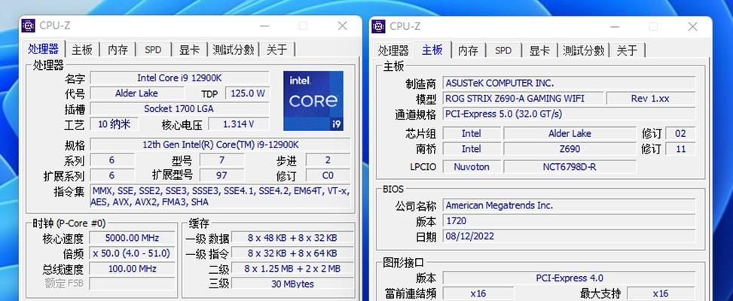Close the right CPU-Z window
The image size is (733, 301).
tap(693, 26)
